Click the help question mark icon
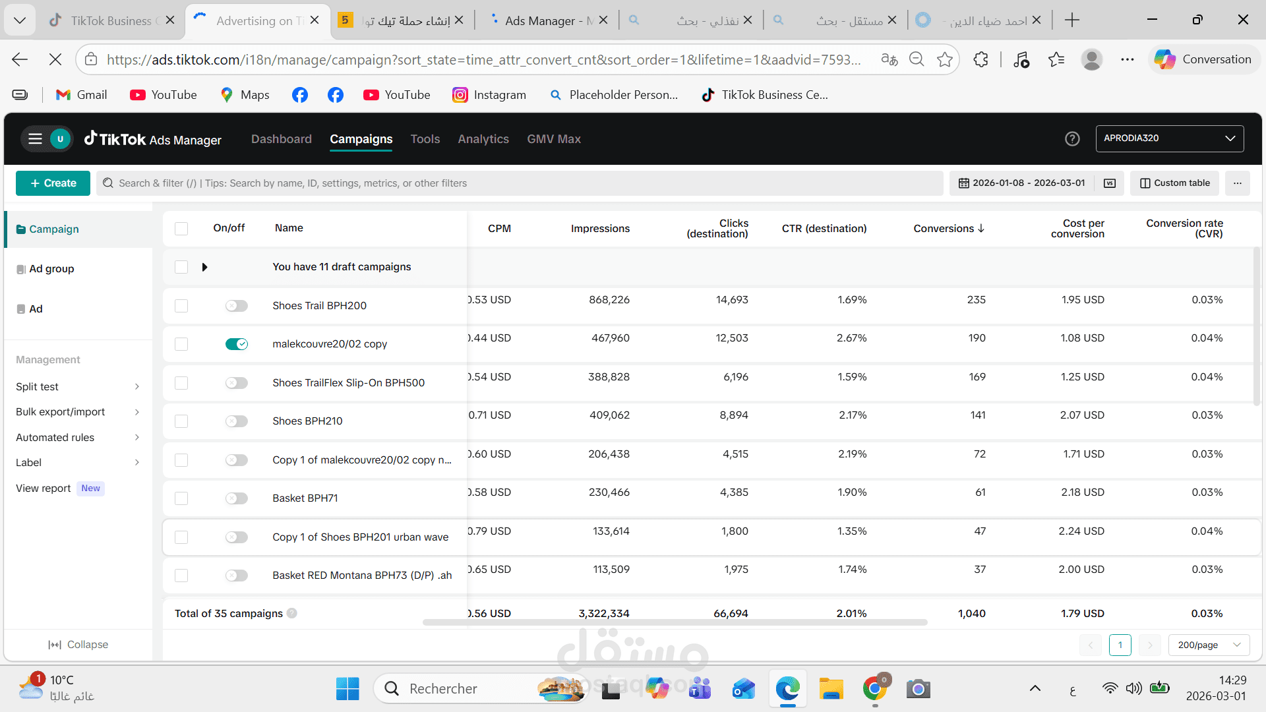Screen dimensions: 1266x712 click(1072, 139)
